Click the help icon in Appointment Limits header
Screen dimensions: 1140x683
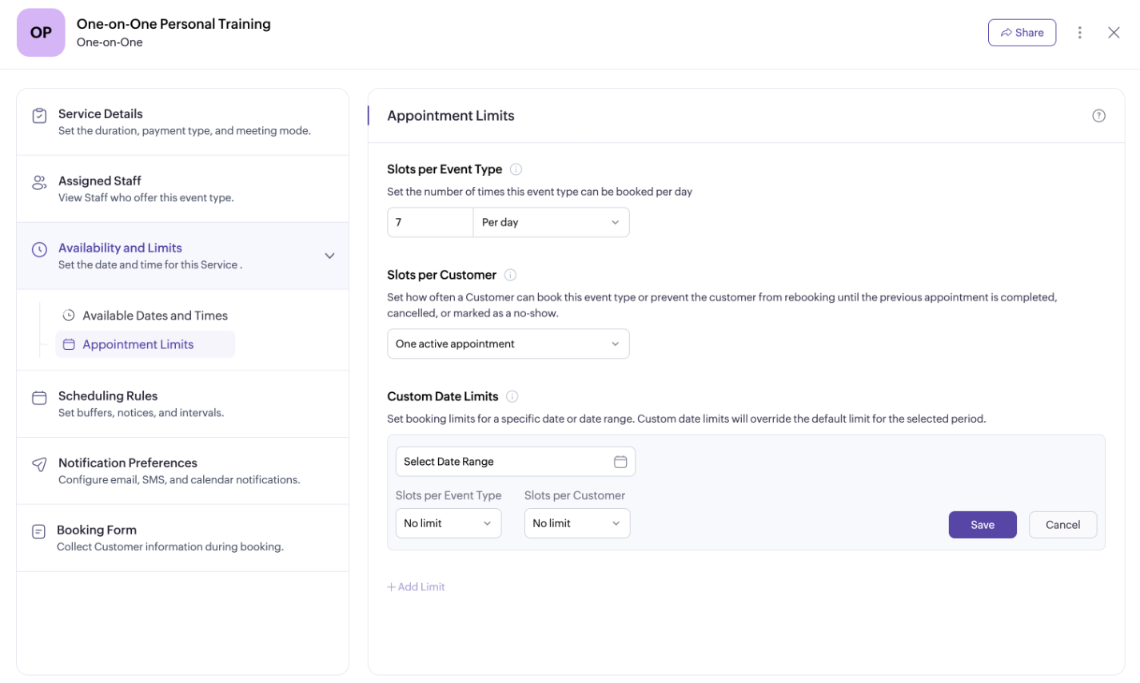click(1098, 116)
